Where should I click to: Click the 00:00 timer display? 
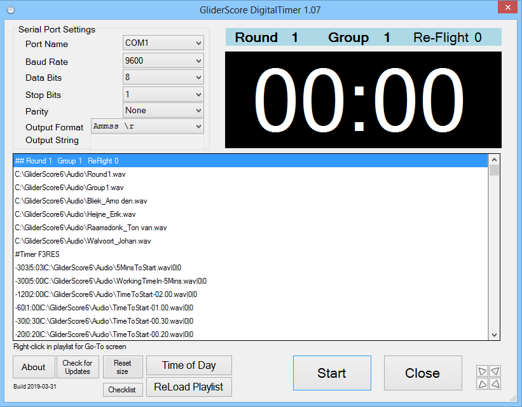coord(363,100)
